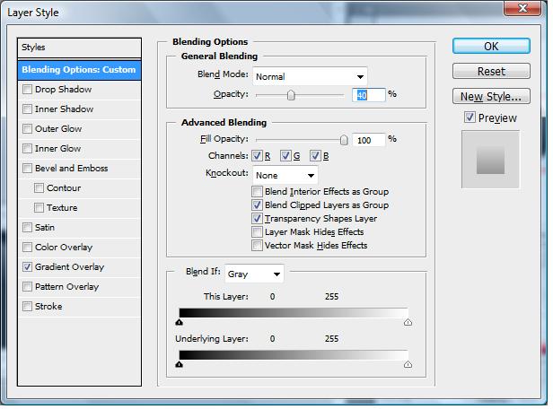Enable the Pattern Overlay checkbox

click(27, 287)
